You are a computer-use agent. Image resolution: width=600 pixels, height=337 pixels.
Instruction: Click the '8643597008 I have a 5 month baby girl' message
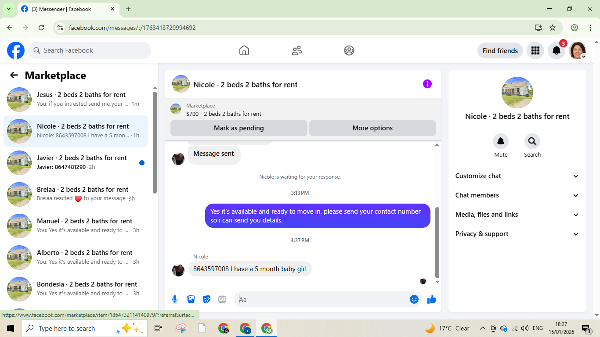point(250,269)
